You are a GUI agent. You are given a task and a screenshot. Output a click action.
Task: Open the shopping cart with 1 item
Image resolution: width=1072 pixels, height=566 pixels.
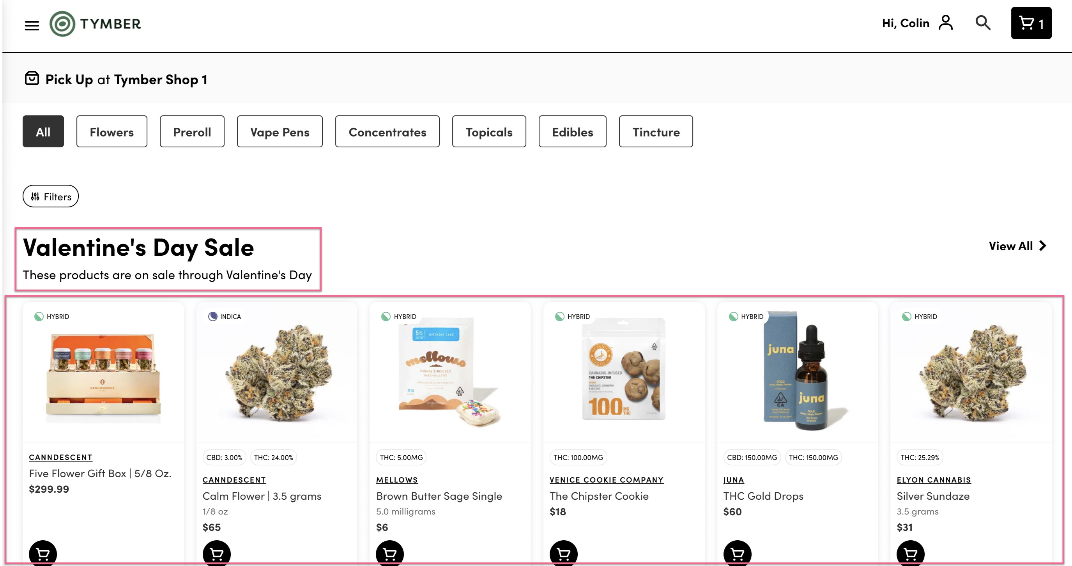point(1031,23)
